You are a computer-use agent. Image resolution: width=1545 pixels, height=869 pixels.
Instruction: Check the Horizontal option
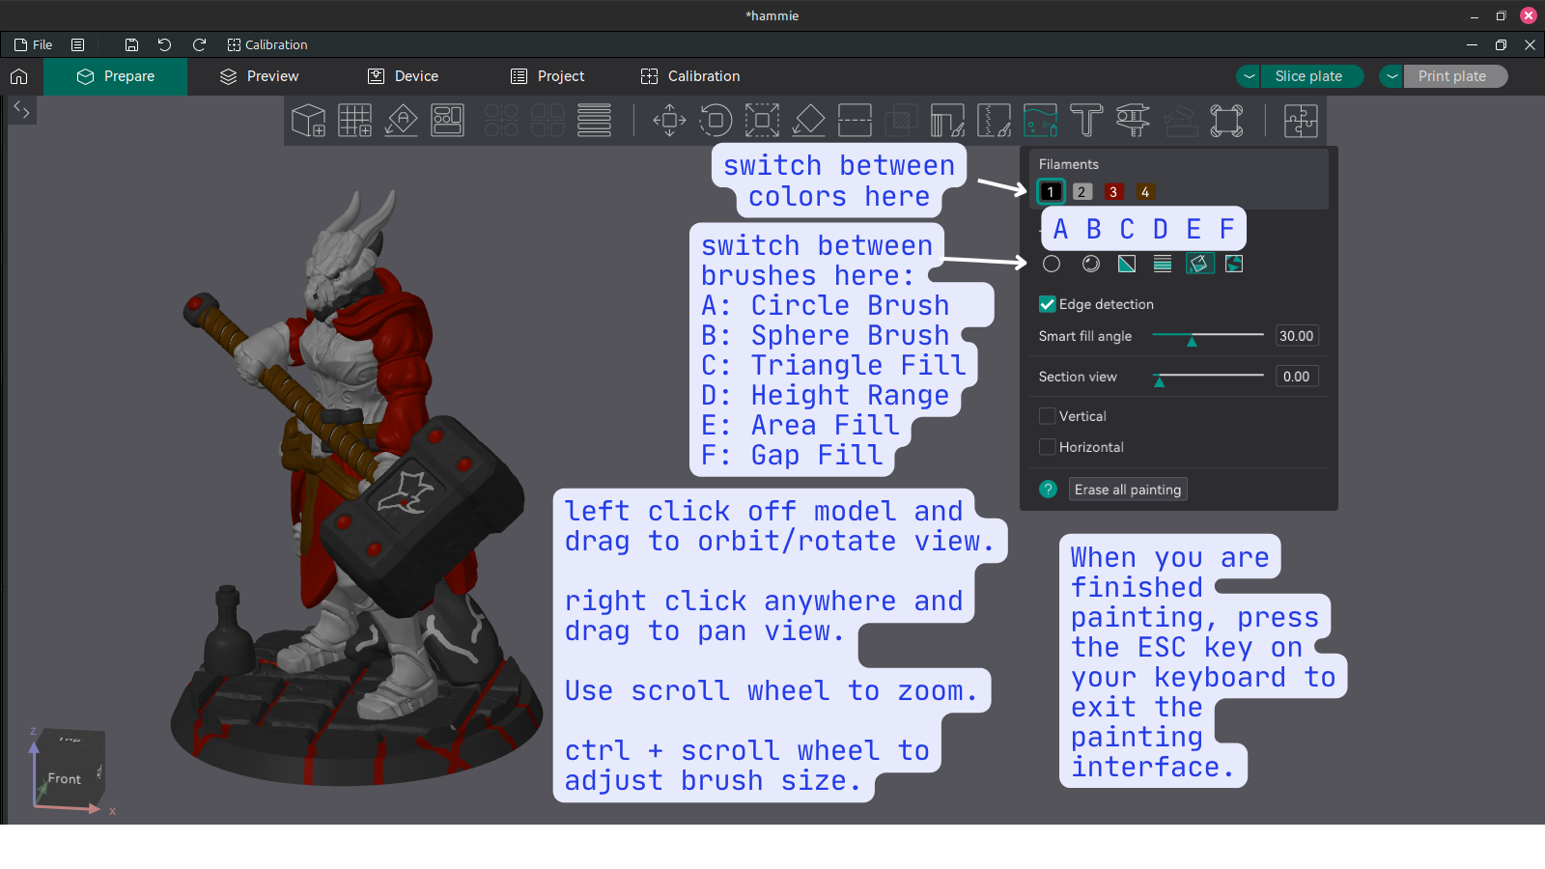[x=1047, y=446]
